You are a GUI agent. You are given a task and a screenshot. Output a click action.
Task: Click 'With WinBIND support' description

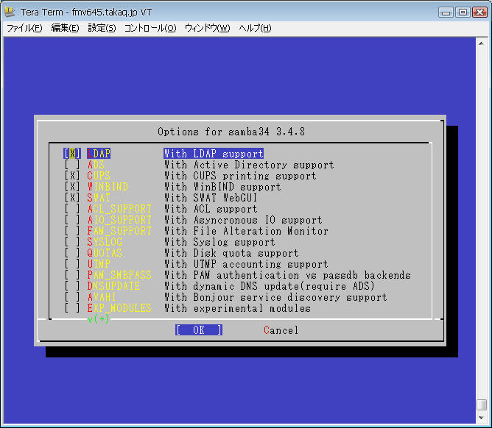pyautogui.click(x=222, y=187)
